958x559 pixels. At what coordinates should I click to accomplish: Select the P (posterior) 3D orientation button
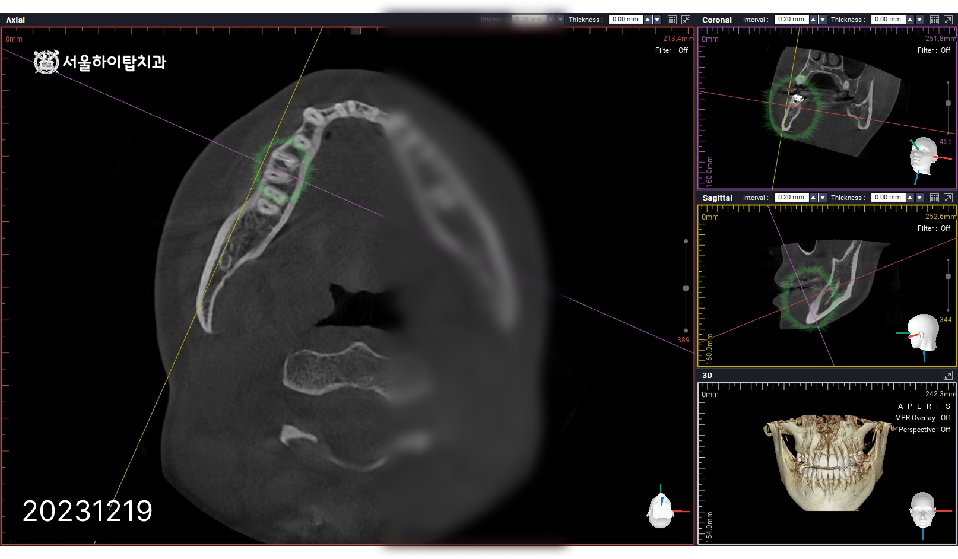909,406
